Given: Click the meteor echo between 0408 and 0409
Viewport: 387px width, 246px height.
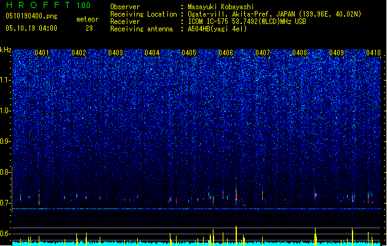Looking at the screenshot, I should pos(315,195).
